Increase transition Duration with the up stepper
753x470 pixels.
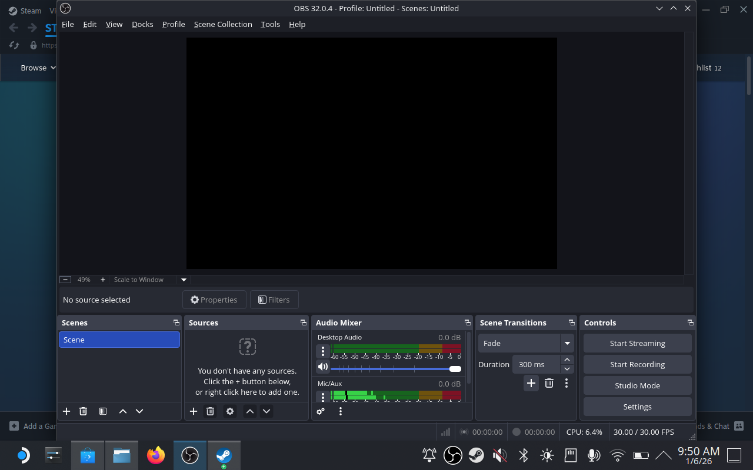(x=567, y=360)
